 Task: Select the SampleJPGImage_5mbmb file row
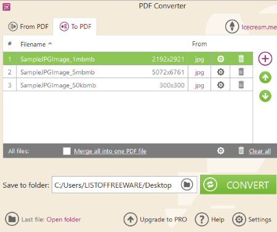pyautogui.click(x=128, y=72)
